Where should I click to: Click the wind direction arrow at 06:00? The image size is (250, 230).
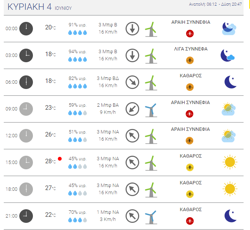(x=132, y=82)
